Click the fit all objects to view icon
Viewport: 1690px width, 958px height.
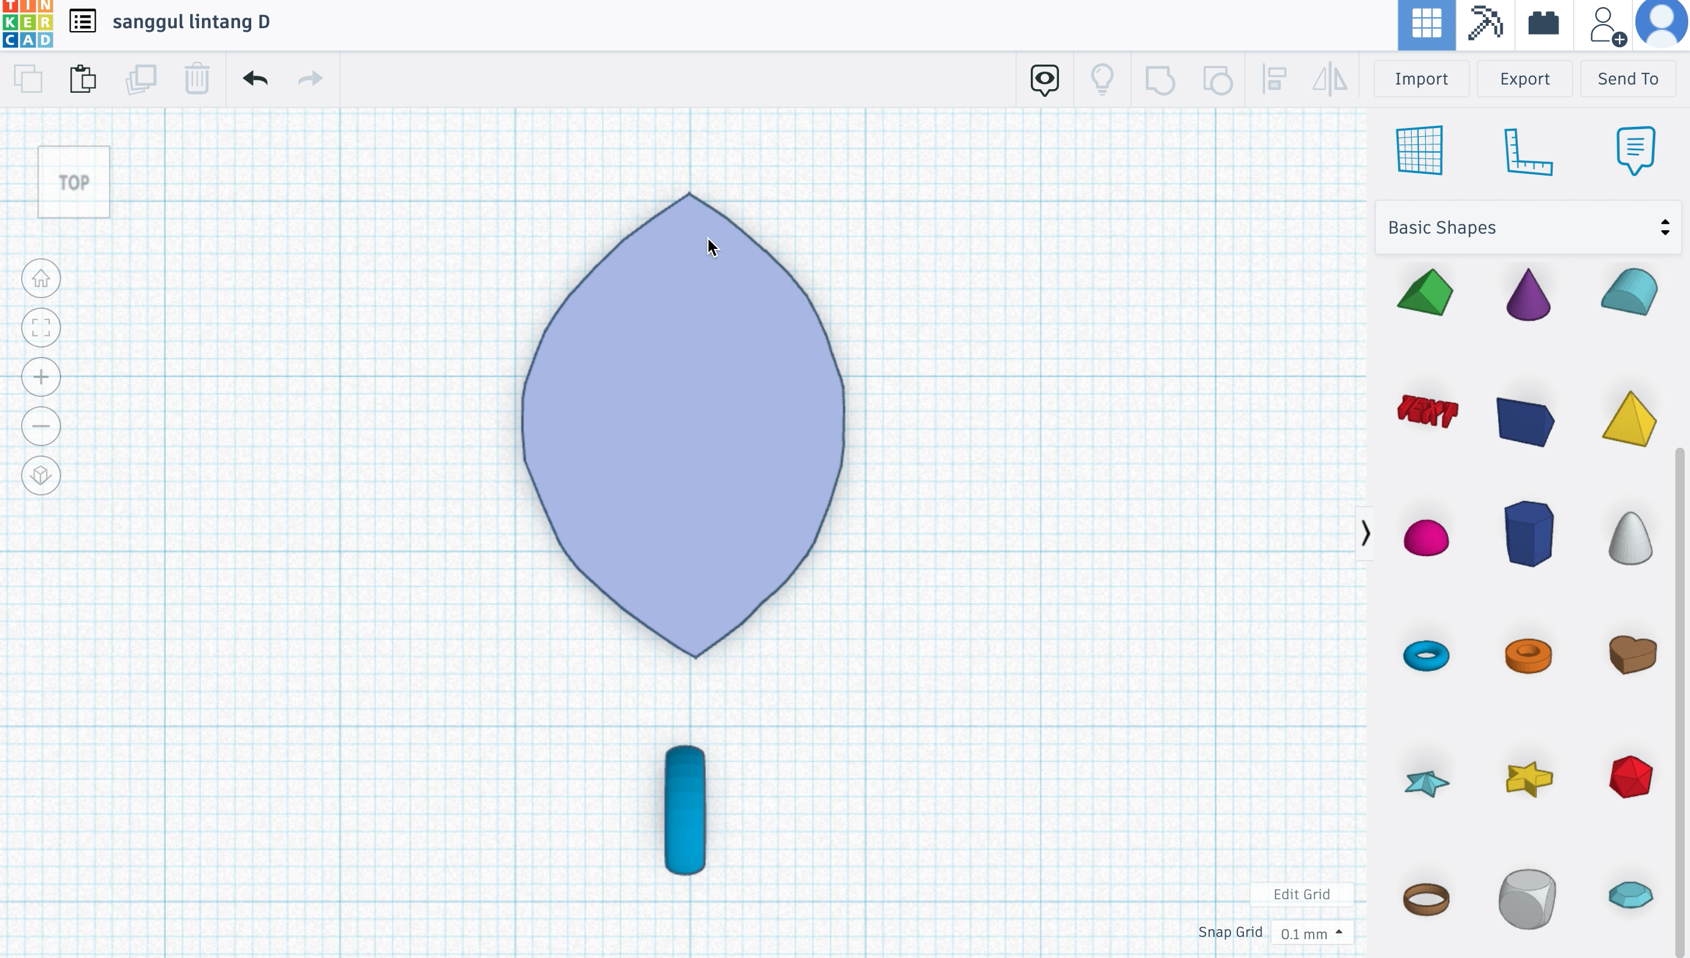41,328
